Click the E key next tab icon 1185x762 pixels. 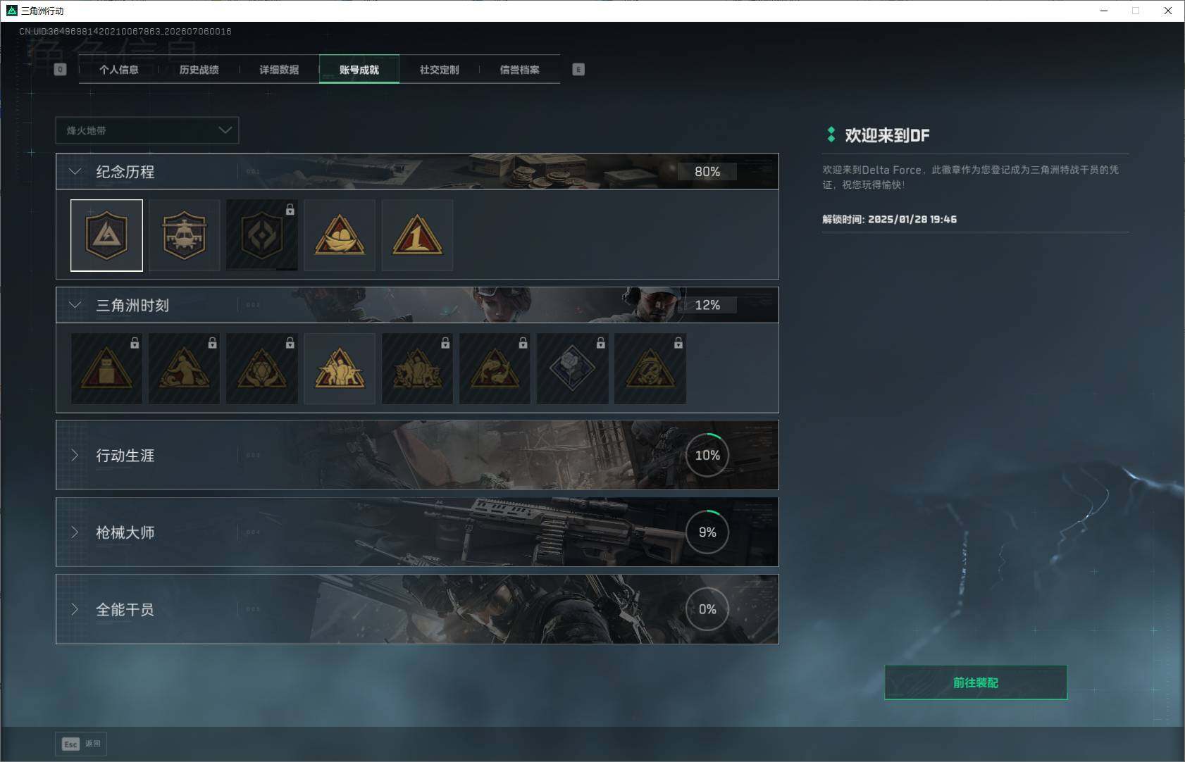[578, 69]
